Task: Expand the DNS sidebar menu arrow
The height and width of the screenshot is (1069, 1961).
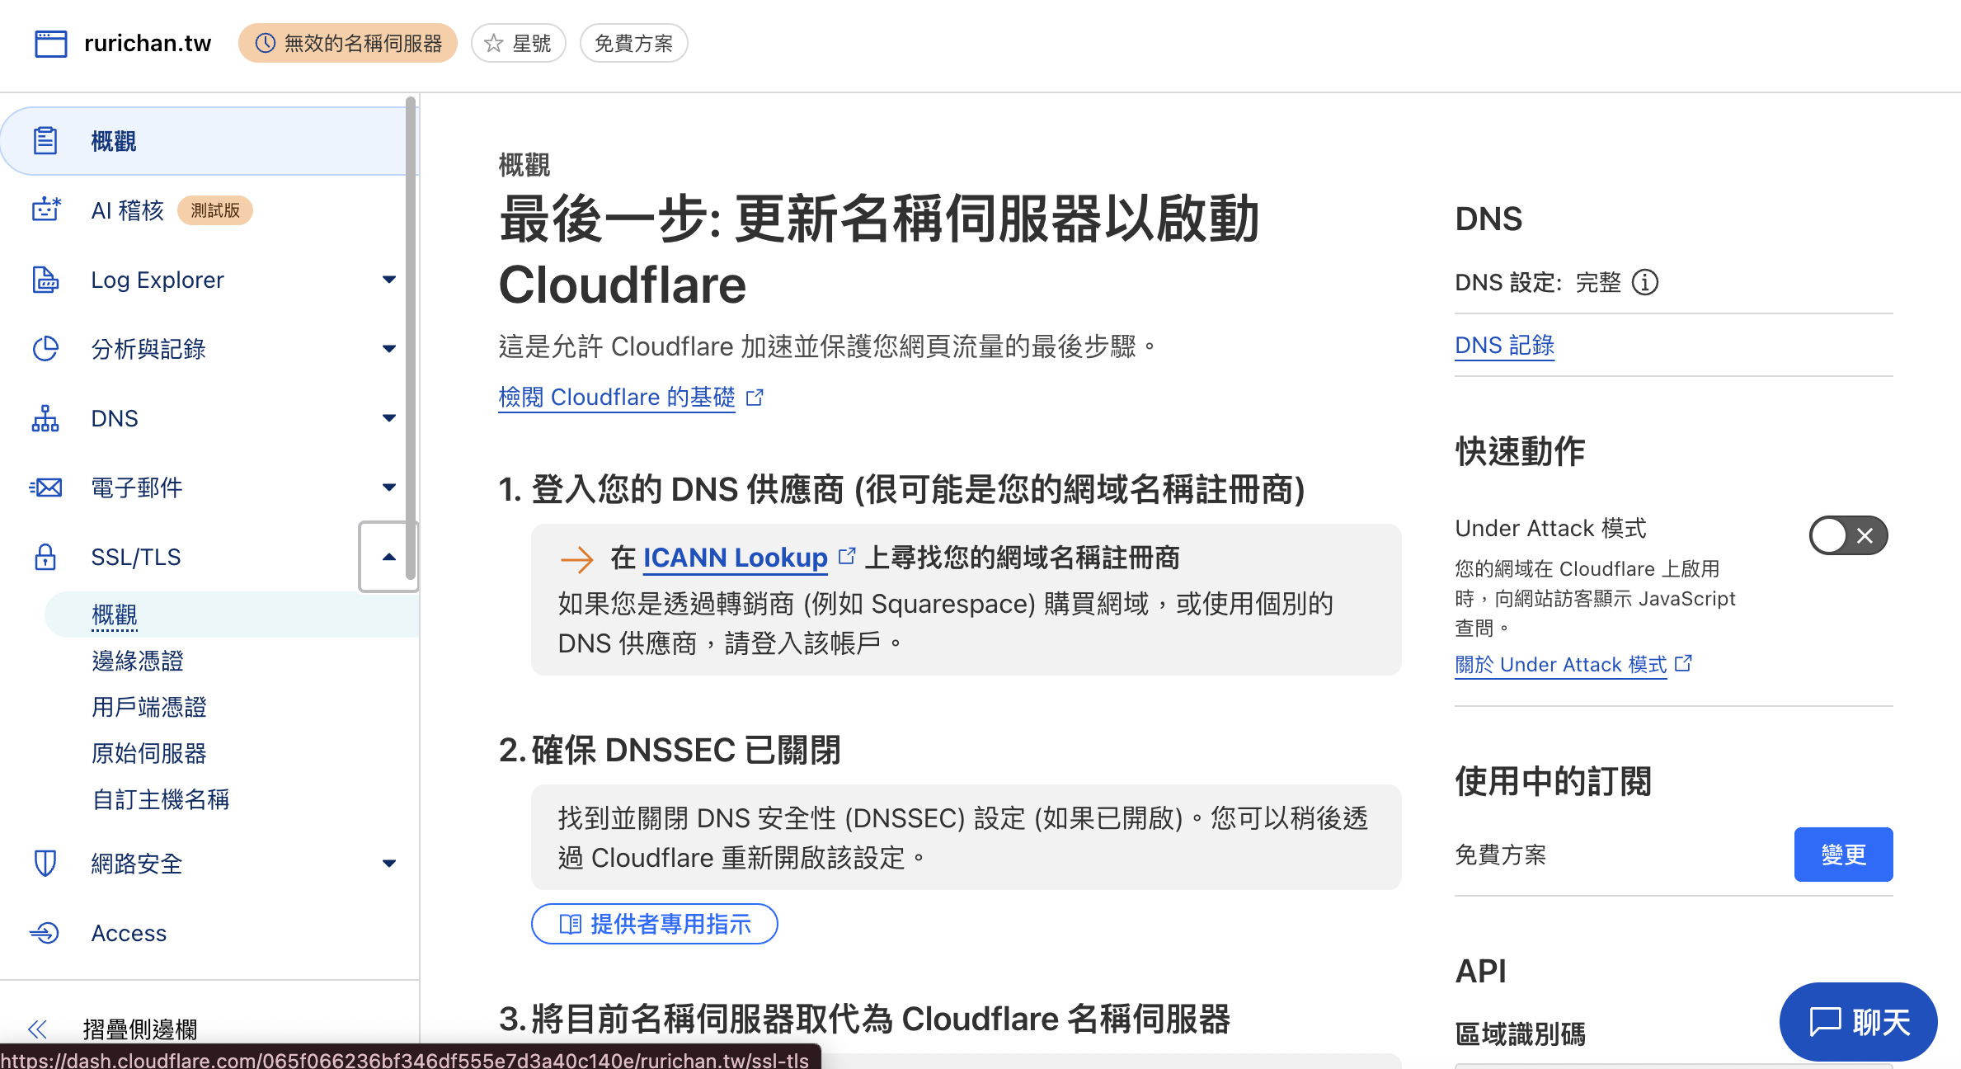Action: pos(389,418)
